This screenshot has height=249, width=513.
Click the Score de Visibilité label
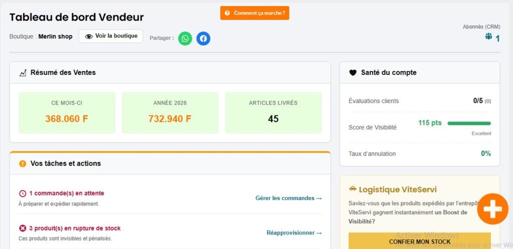(x=373, y=127)
